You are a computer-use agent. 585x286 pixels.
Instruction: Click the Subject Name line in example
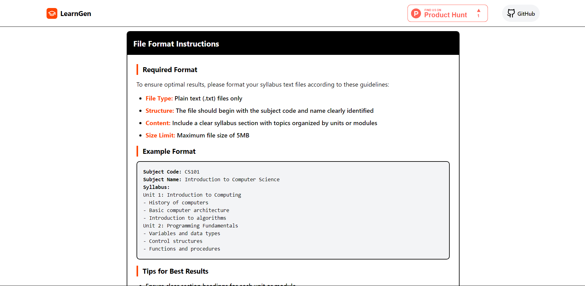(x=211, y=179)
